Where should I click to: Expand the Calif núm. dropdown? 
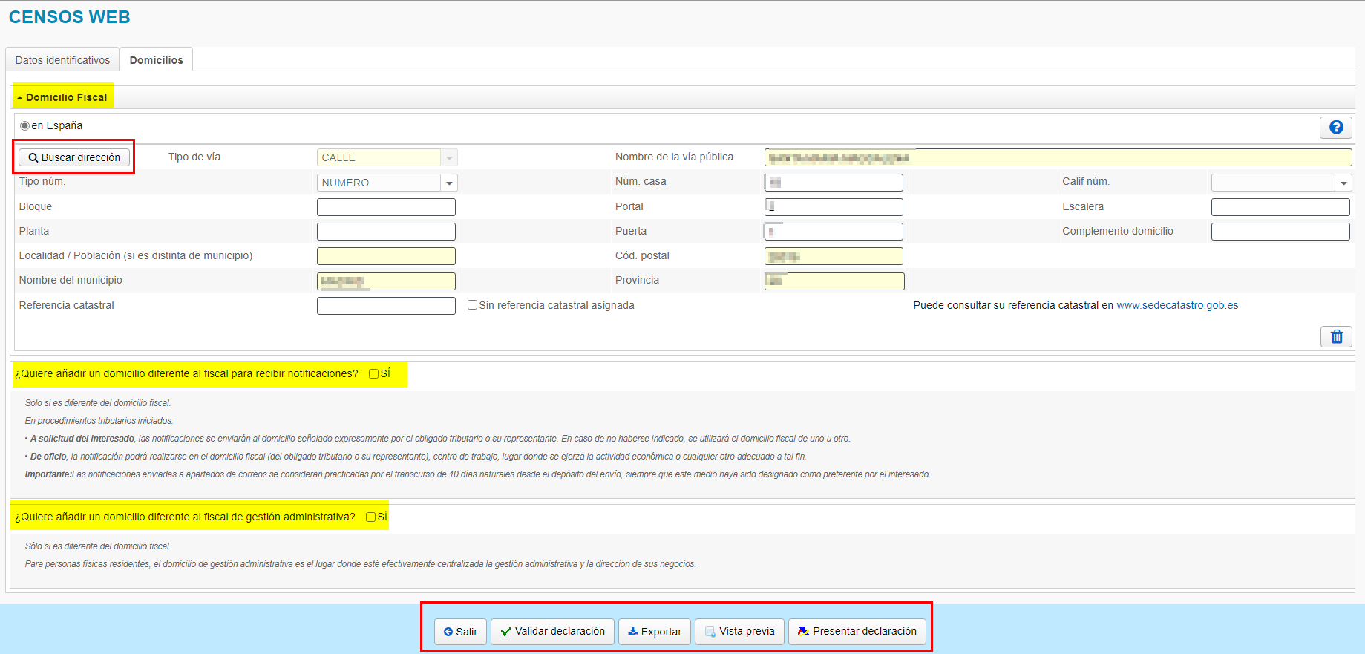(1343, 183)
